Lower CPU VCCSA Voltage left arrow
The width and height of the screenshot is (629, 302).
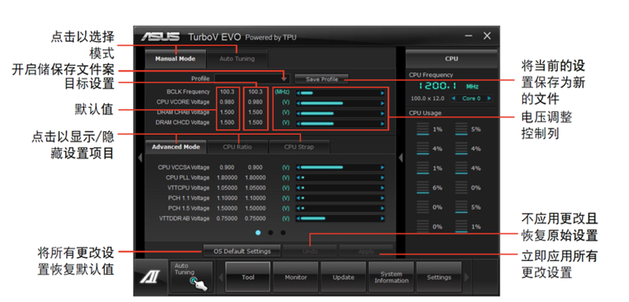point(298,167)
